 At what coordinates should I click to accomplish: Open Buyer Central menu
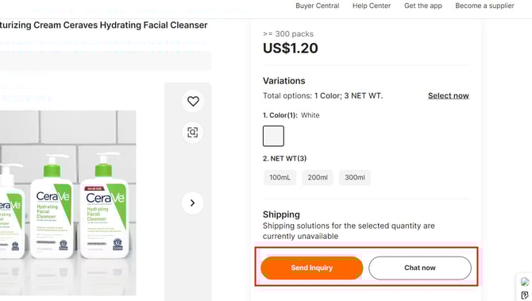pos(318,6)
